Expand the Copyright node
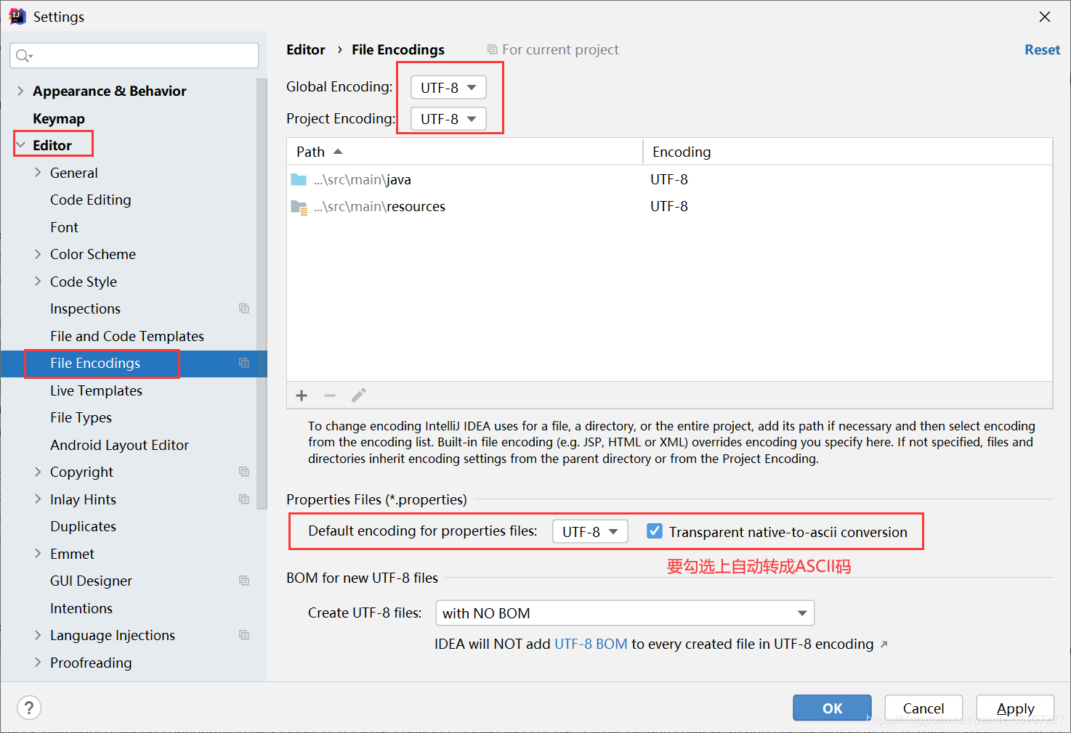 [x=38, y=472]
